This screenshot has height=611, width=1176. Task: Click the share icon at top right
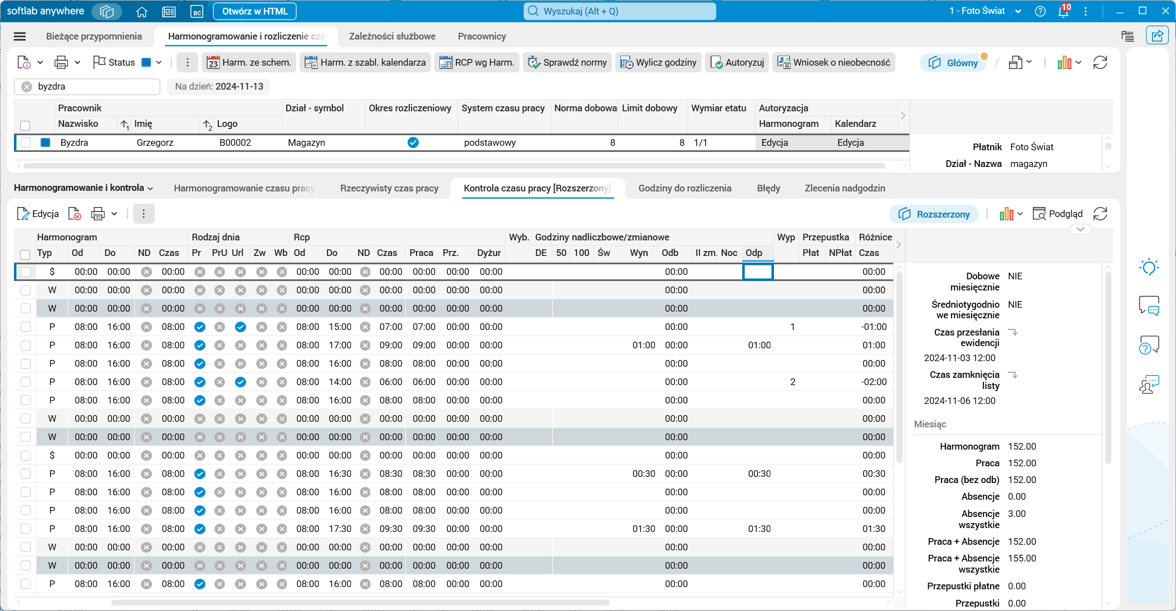(x=1157, y=36)
